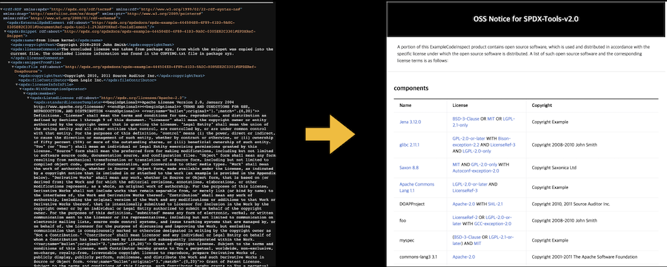667x267 pixels.
Task: Click the OSS Notice for SPDX-Tools-v2.0 header
Action: tap(525, 19)
